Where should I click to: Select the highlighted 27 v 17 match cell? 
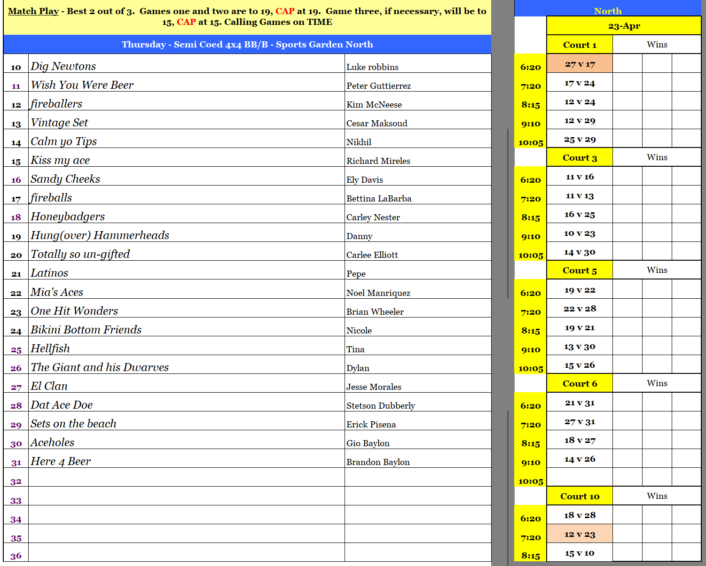[x=579, y=64]
